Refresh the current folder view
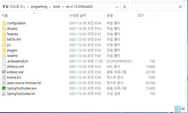This screenshot has height=113, width=188. [x=125, y=7]
